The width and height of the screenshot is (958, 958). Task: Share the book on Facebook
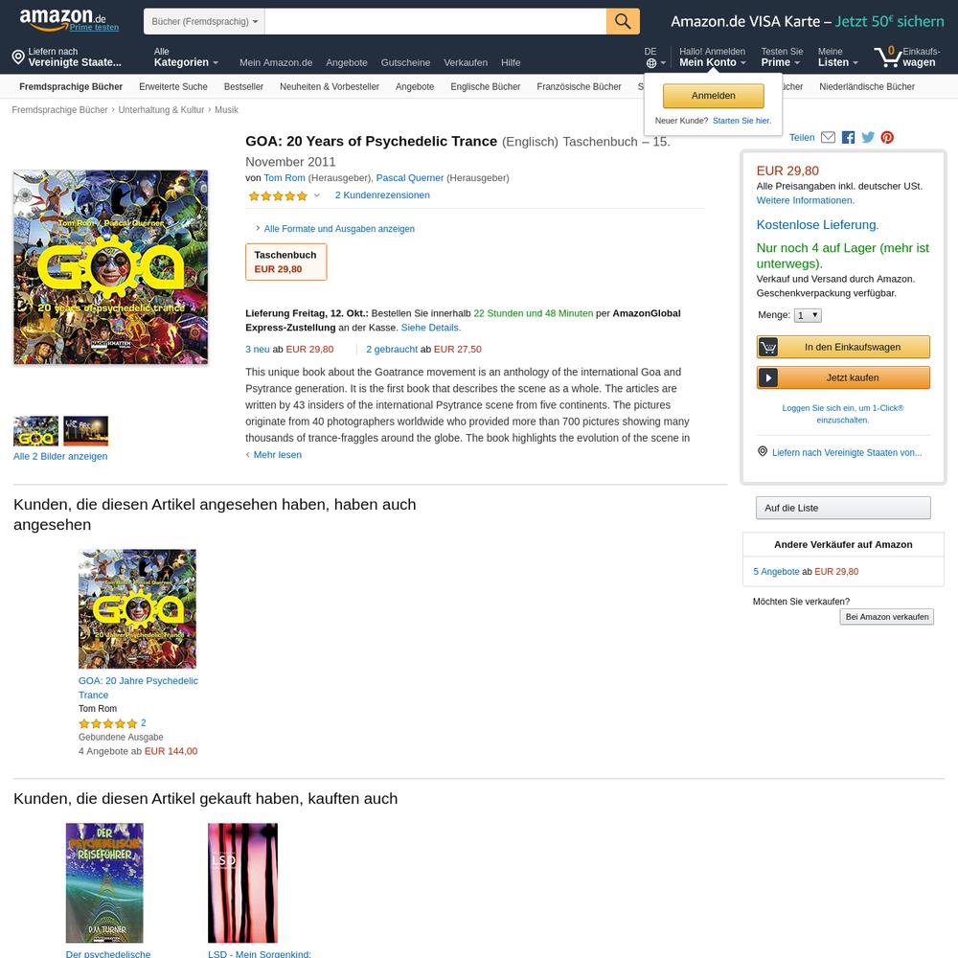(848, 137)
